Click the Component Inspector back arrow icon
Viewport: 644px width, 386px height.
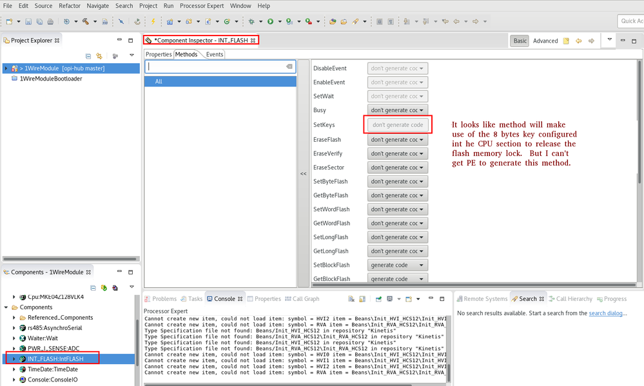click(x=579, y=41)
